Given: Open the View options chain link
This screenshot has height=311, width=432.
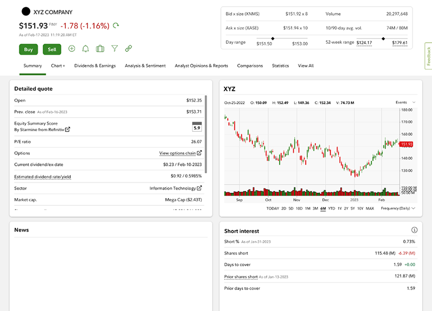Looking at the screenshot, I should (x=179, y=153).
